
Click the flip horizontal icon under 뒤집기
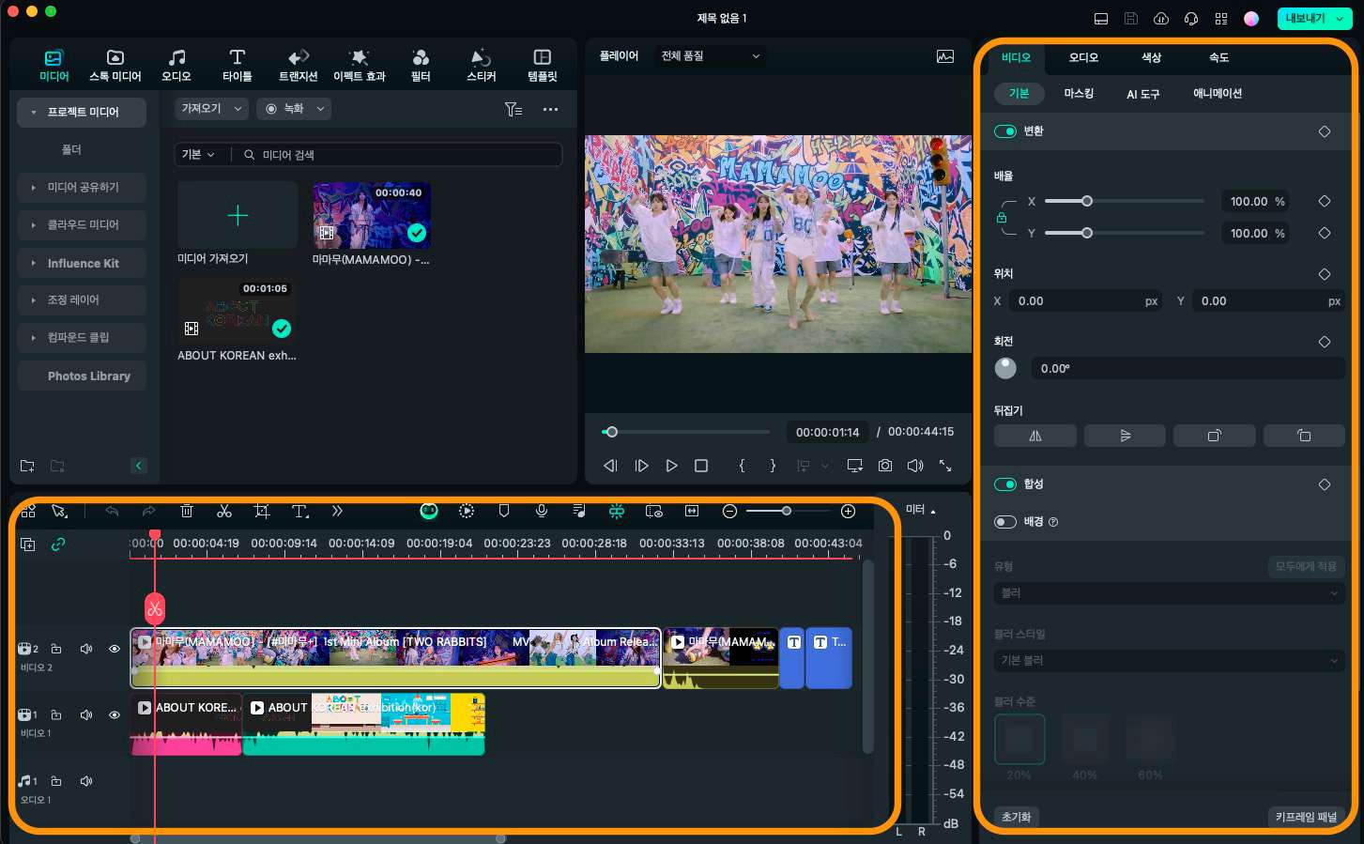pos(1035,436)
